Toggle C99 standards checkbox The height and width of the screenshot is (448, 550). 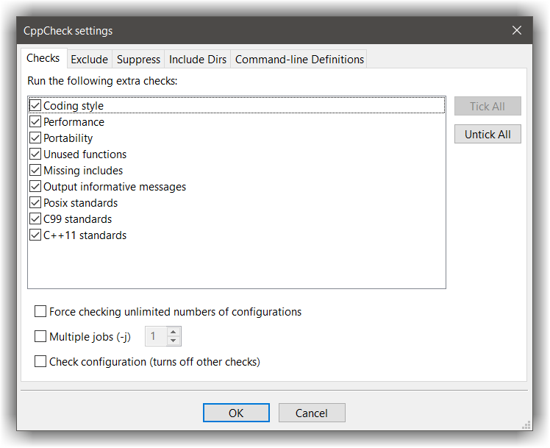coord(35,219)
